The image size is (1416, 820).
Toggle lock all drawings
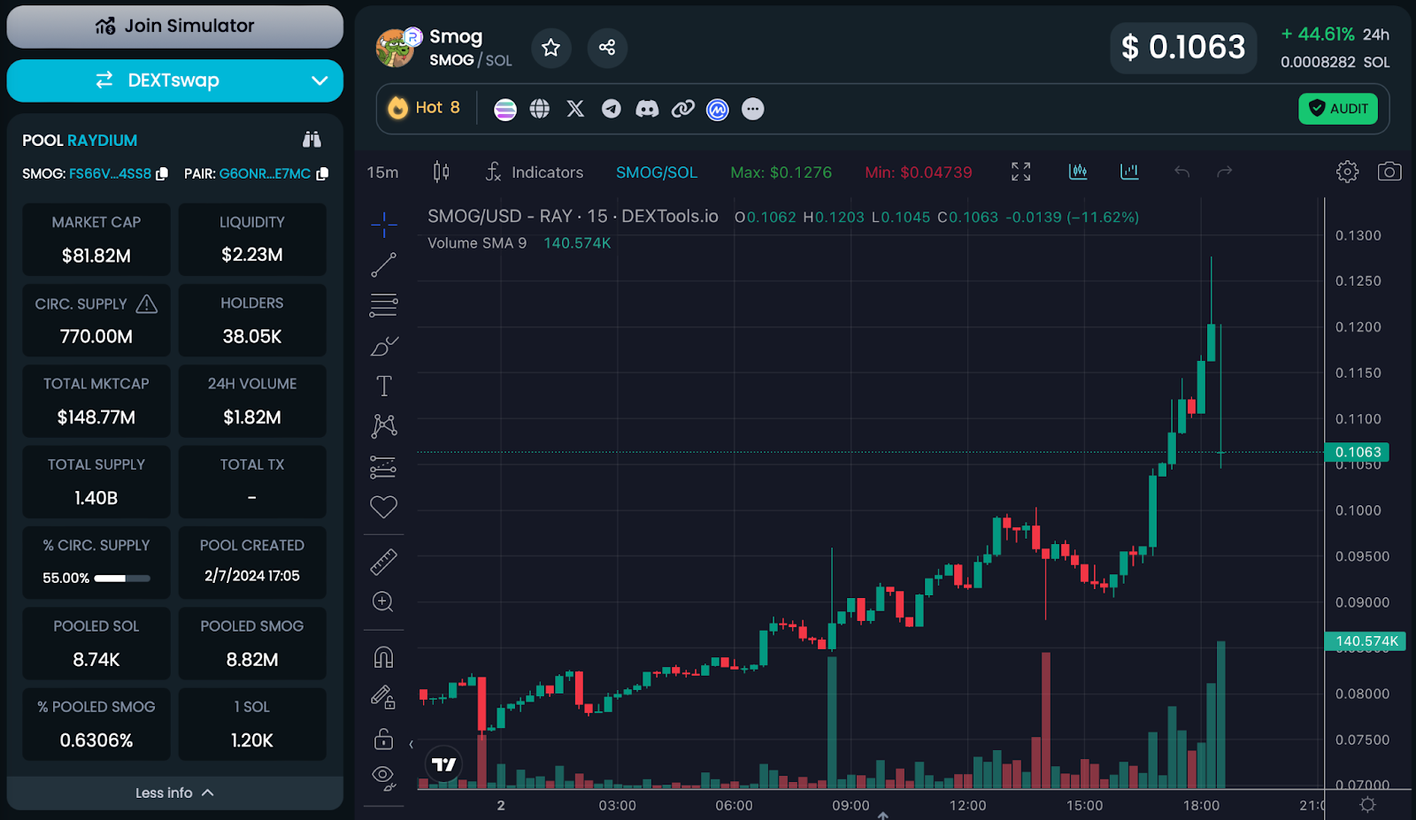click(383, 738)
